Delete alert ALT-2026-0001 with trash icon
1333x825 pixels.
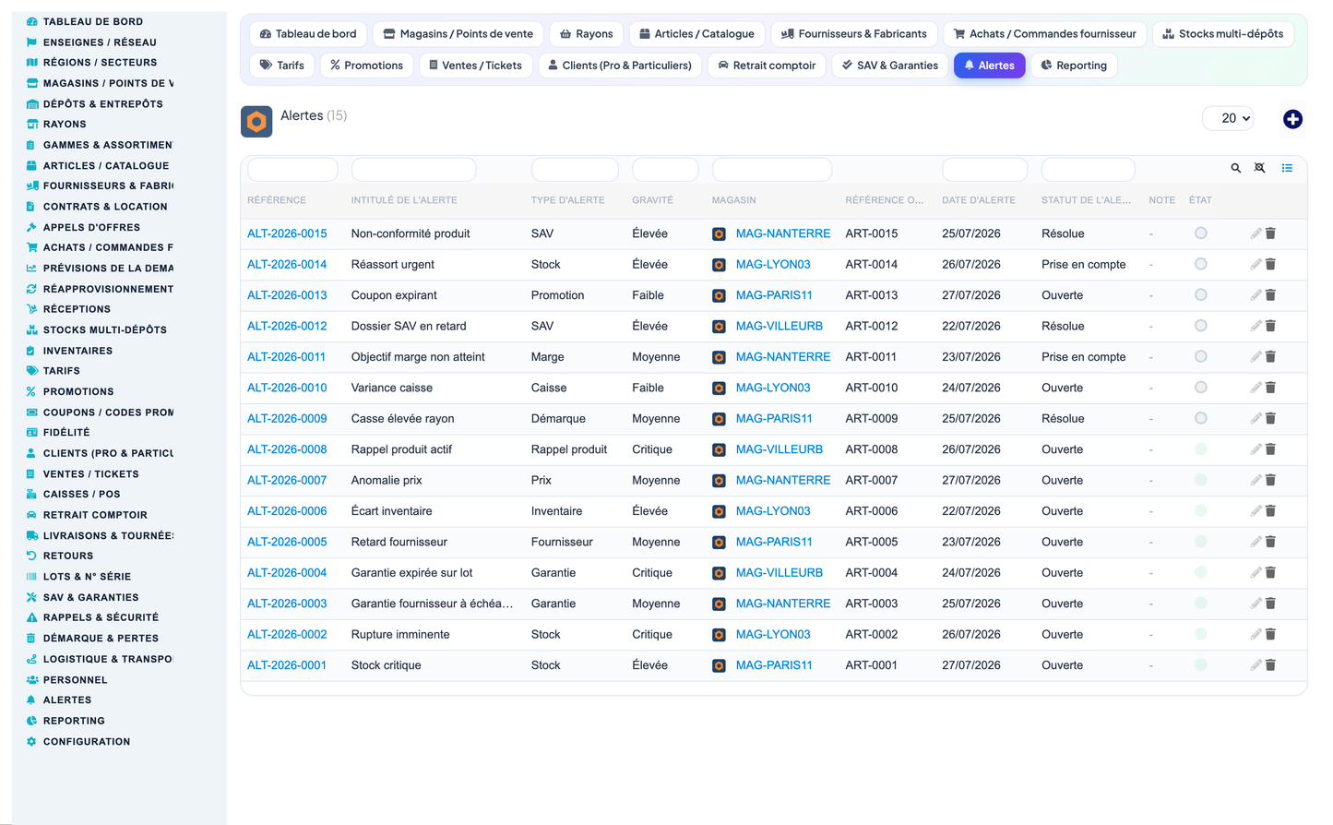(x=1270, y=665)
